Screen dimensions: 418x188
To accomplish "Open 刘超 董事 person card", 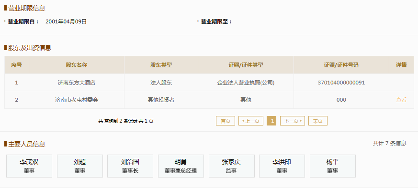I will click(x=79, y=166).
